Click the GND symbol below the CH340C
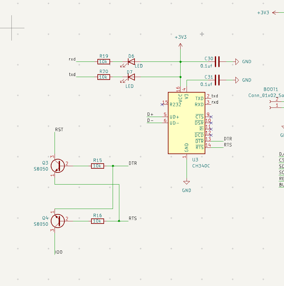 (187, 183)
